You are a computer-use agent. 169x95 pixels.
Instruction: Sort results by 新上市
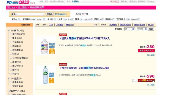[151, 25]
